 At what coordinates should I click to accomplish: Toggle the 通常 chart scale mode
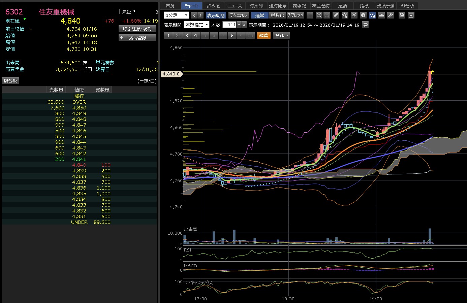259,15
